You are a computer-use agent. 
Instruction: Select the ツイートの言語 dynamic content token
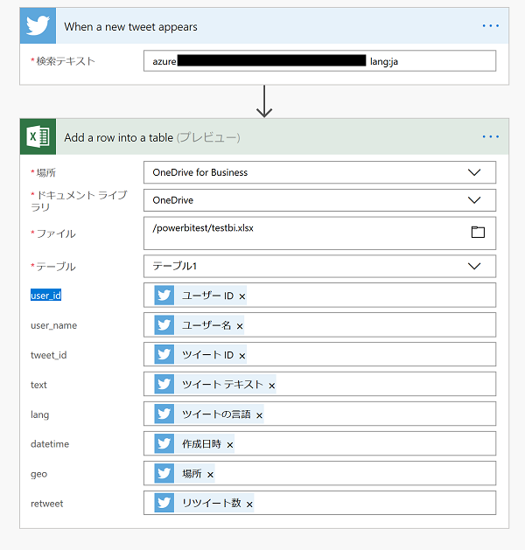point(209,414)
